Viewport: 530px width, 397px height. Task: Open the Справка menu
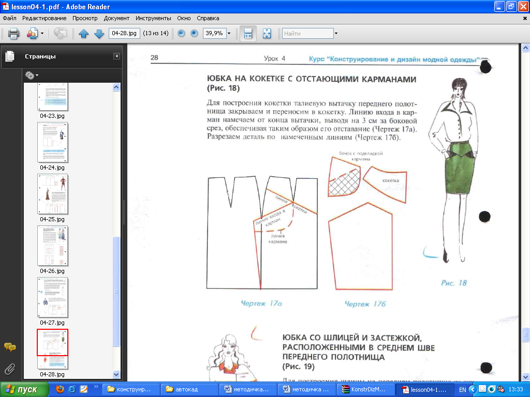208,18
